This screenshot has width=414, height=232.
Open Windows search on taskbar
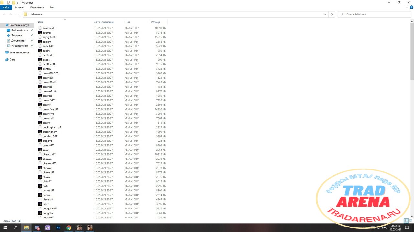16,227
